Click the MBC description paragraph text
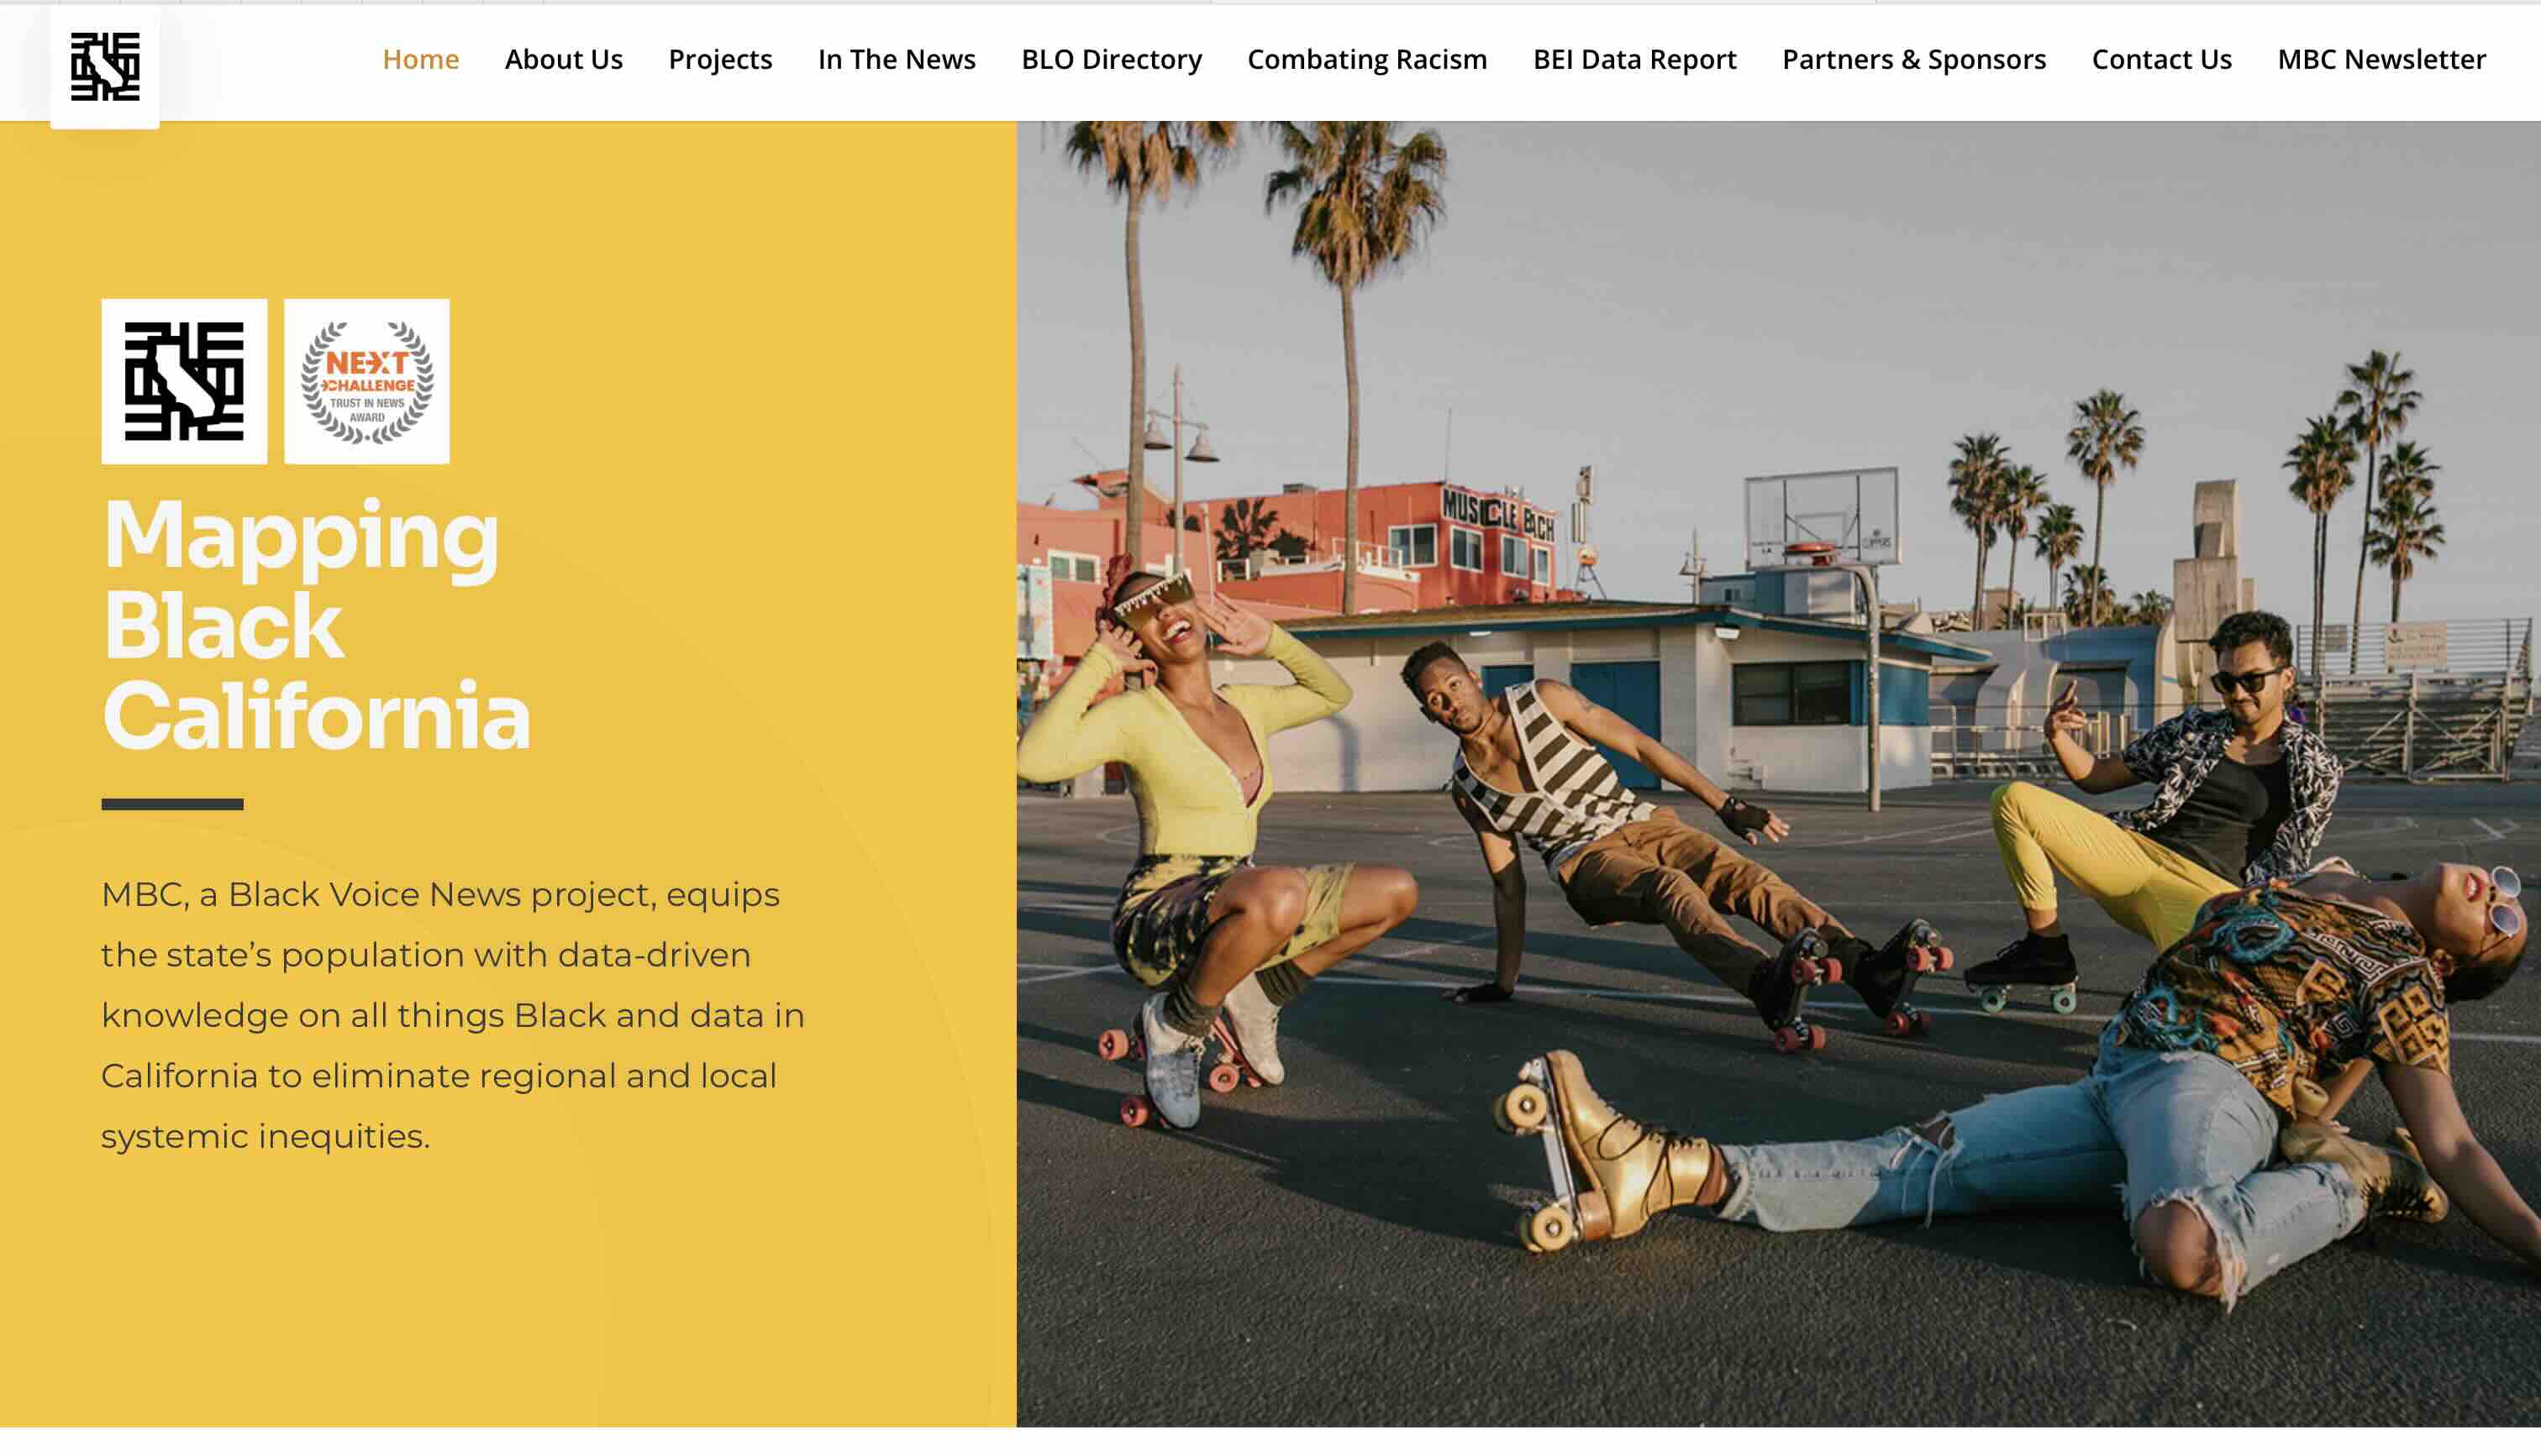The height and width of the screenshot is (1456, 2541). pyautogui.click(x=452, y=1014)
